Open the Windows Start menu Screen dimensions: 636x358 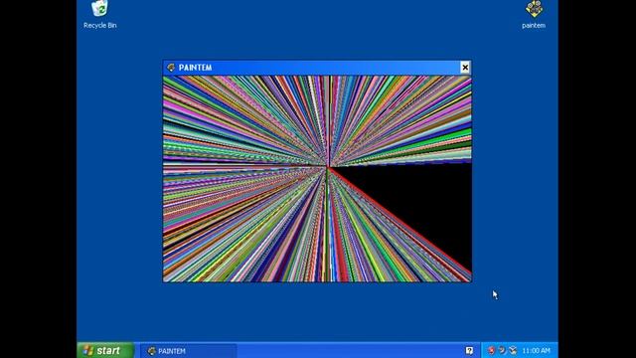[x=105, y=350]
